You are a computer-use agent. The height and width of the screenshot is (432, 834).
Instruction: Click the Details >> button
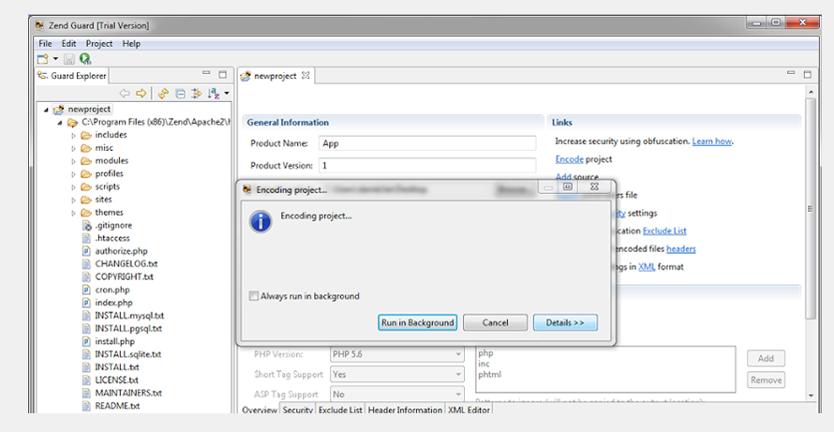click(565, 322)
